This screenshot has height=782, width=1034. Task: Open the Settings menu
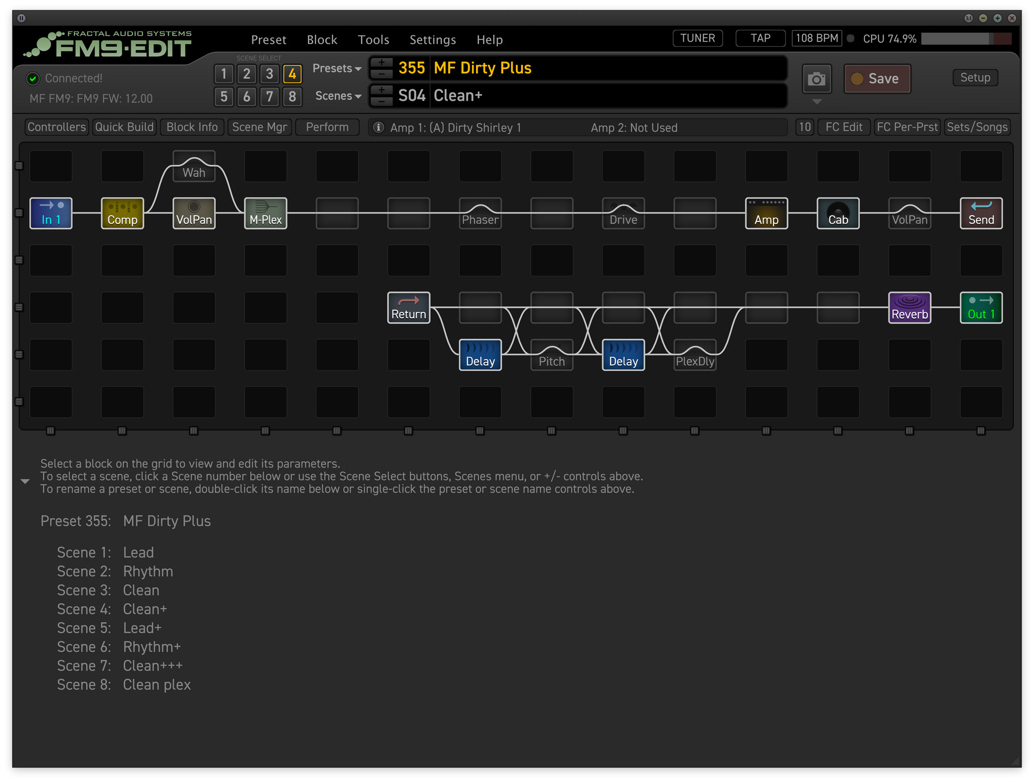click(x=433, y=40)
